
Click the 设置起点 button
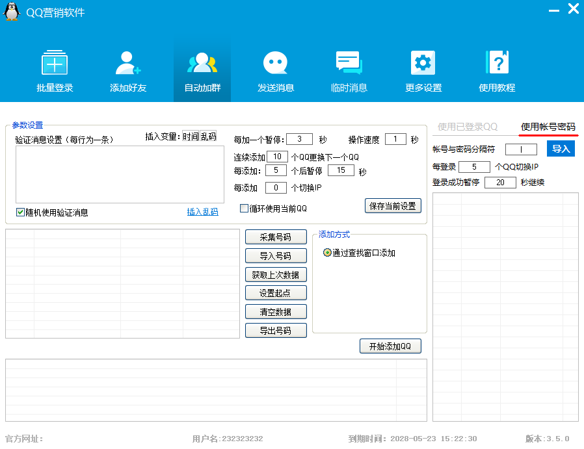(x=276, y=293)
